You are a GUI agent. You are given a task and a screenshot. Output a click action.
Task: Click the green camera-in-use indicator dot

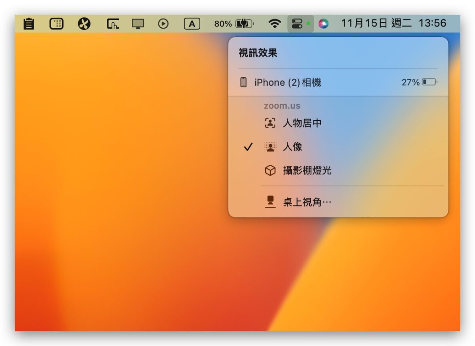coord(308,24)
